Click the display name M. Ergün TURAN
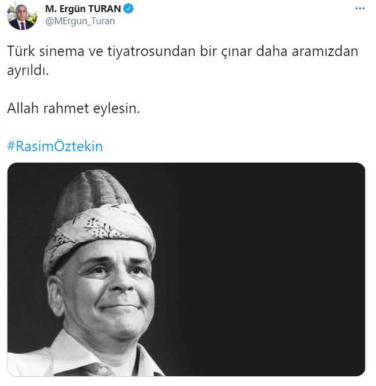This screenshot has width=376, height=386. pos(83,9)
